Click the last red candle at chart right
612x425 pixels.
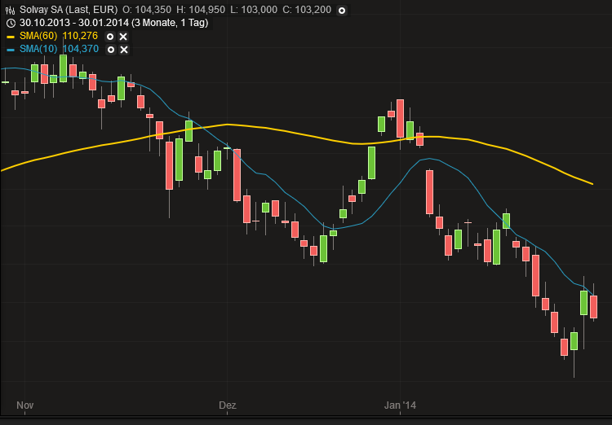click(x=594, y=307)
